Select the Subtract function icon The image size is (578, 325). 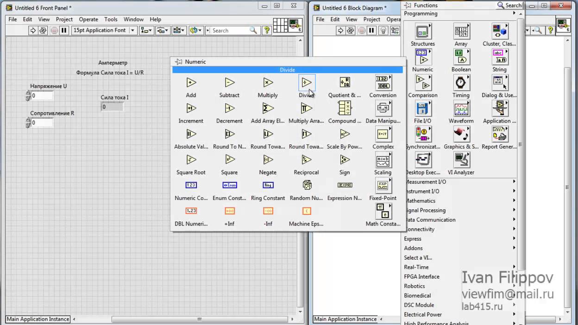coord(230,83)
